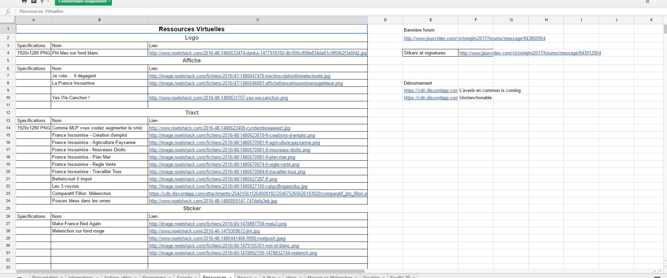Select row 1 header
The image size is (667, 278).
pos(8,29)
